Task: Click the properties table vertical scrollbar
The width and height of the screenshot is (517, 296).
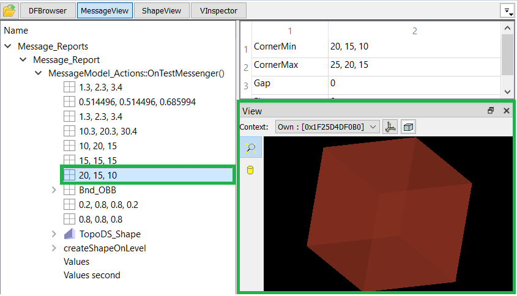Action: [507, 55]
